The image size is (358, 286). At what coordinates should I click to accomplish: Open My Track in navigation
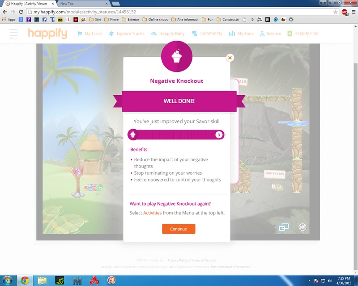(x=90, y=34)
